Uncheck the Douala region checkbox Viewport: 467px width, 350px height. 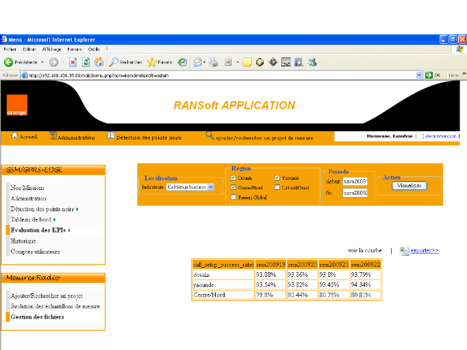(x=233, y=178)
